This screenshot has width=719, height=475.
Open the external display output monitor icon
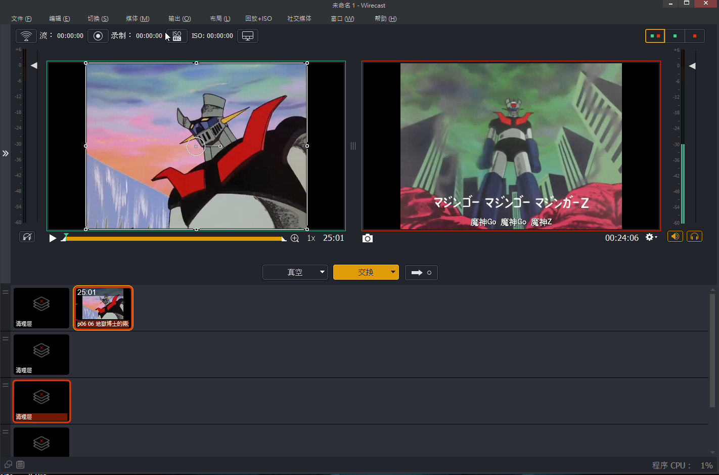tap(248, 36)
